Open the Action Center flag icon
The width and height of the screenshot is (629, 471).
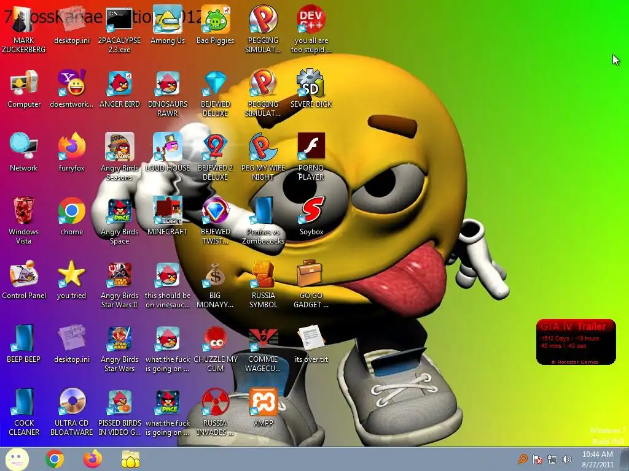click(537, 459)
